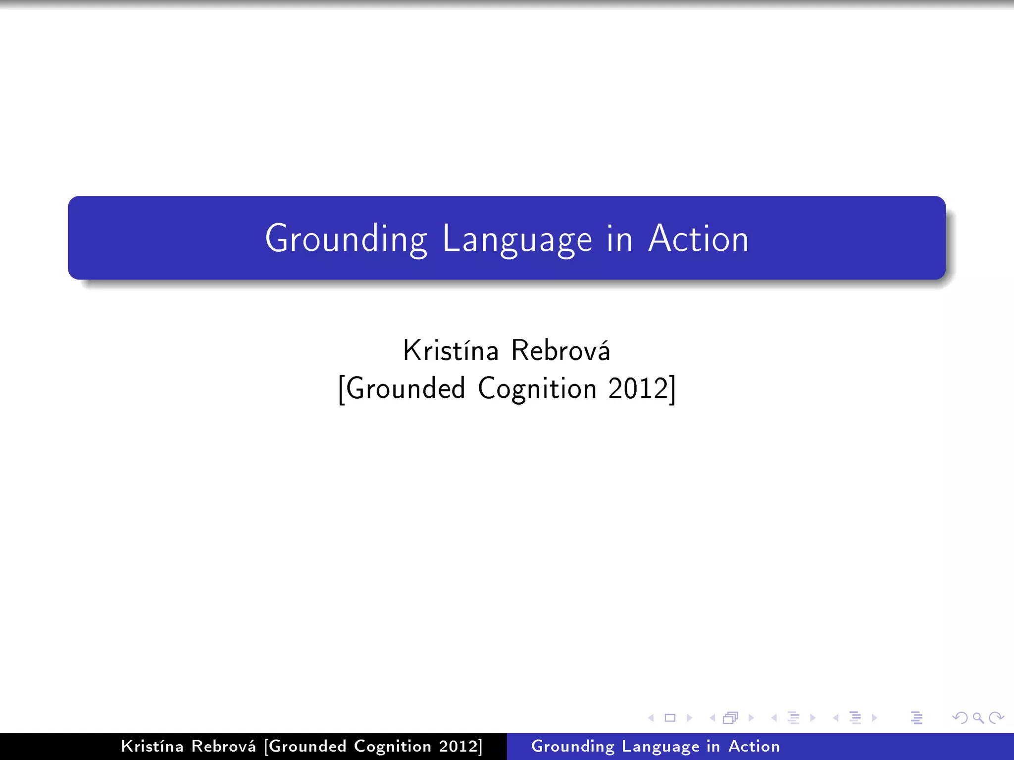
Task: Go to previous frame arrow
Action: (712, 718)
